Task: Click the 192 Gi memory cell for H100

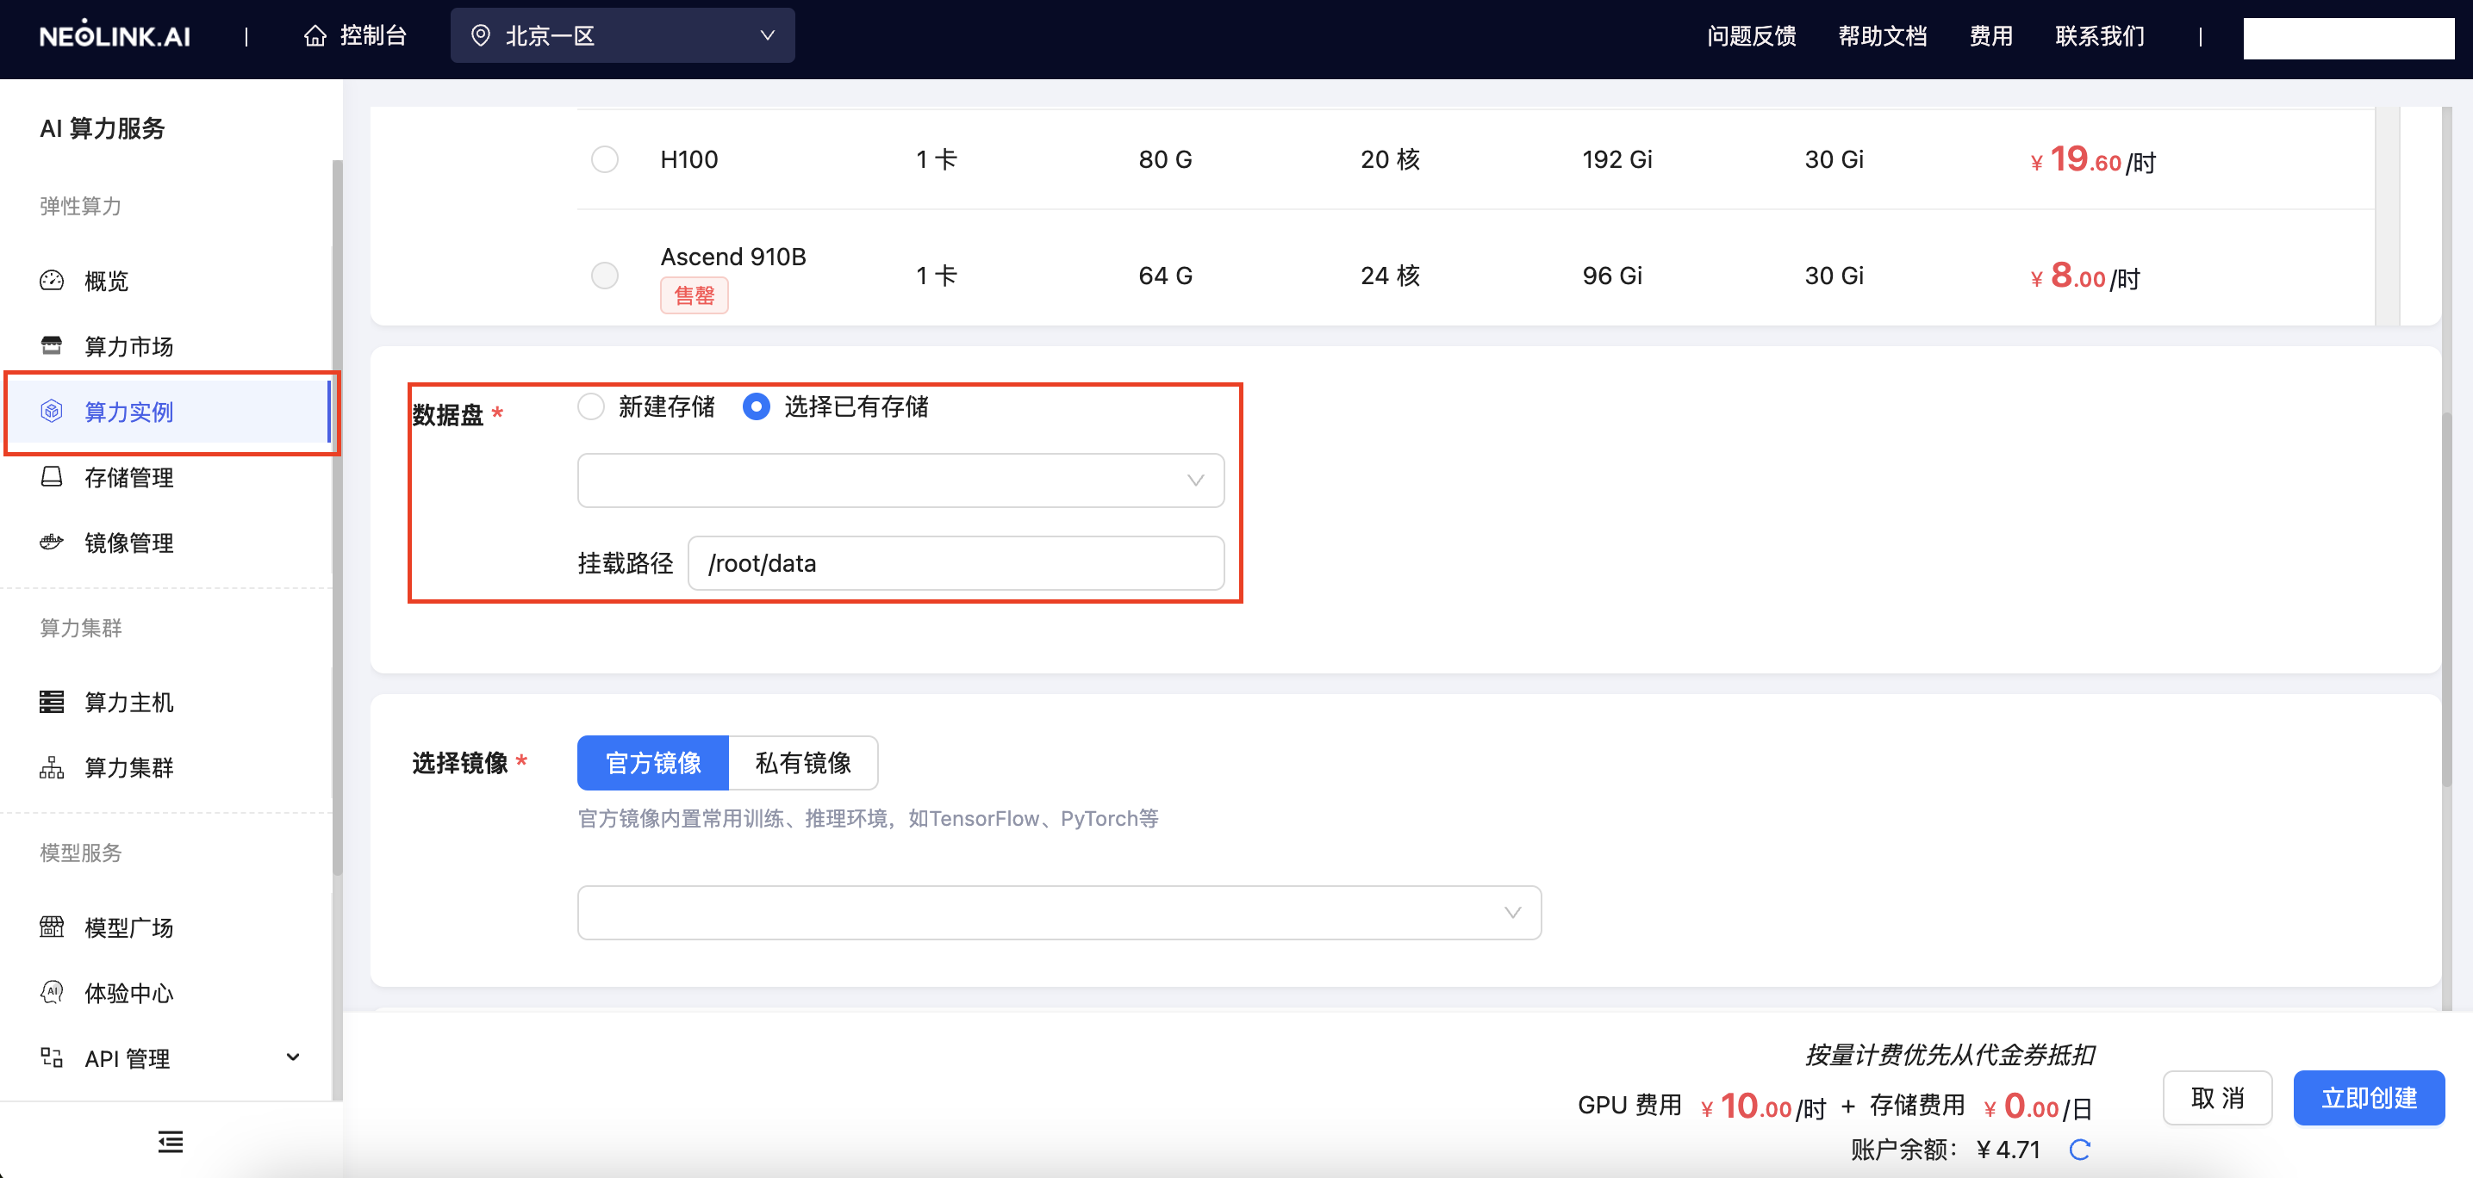Action: 1616,159
